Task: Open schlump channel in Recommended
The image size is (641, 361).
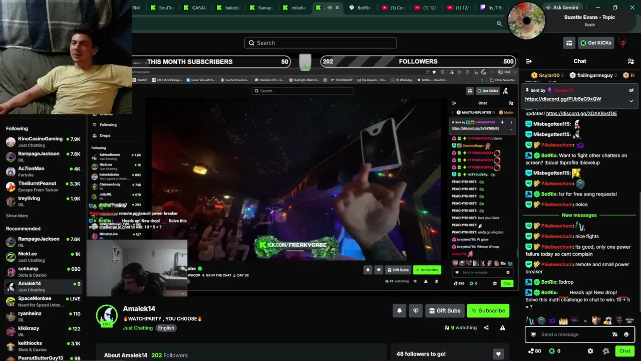Action: click(x=43, y=272)
